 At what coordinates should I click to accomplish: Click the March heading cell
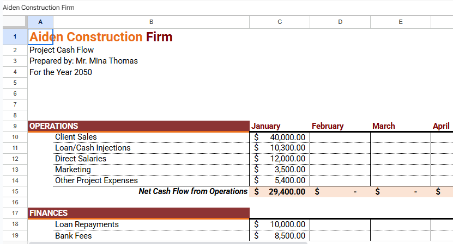(401, 126)
